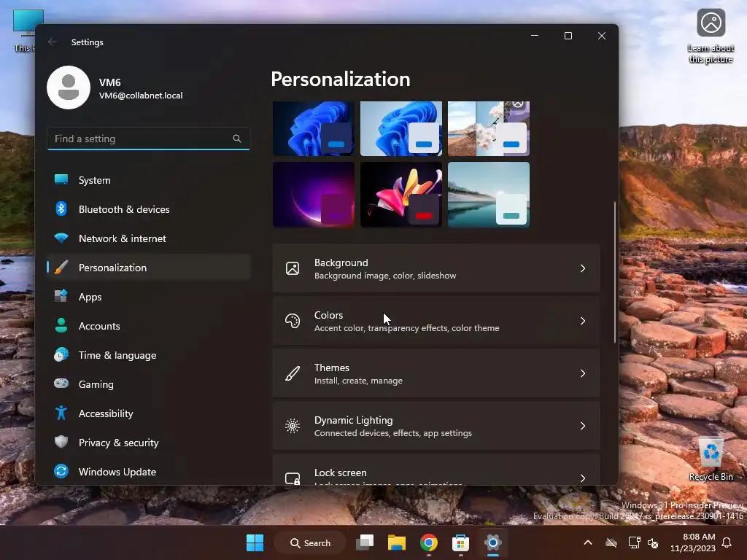Click the Windows Update refresh icon
The image size is (747, 560).
click(x=61, y=472)
